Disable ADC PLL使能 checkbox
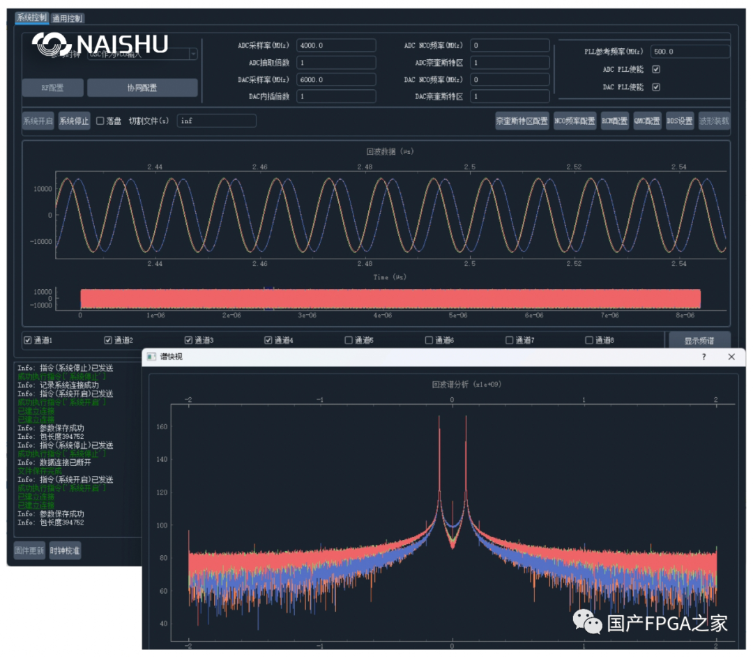This screenshot has width=753, height=657. click(x=656, y=69)
